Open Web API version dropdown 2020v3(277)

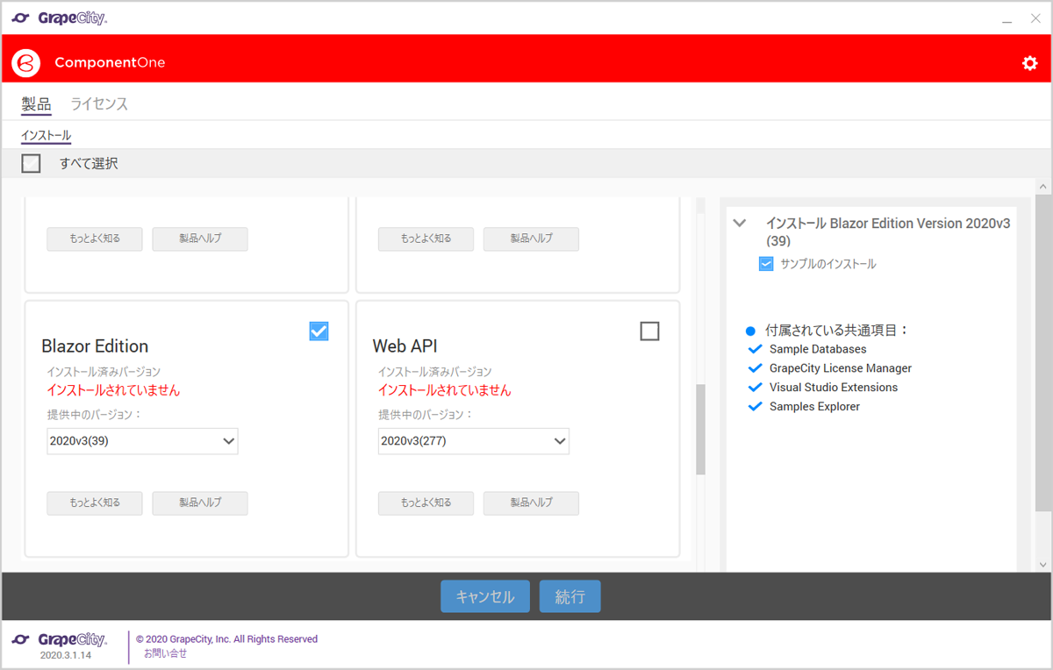coord(474,441)
